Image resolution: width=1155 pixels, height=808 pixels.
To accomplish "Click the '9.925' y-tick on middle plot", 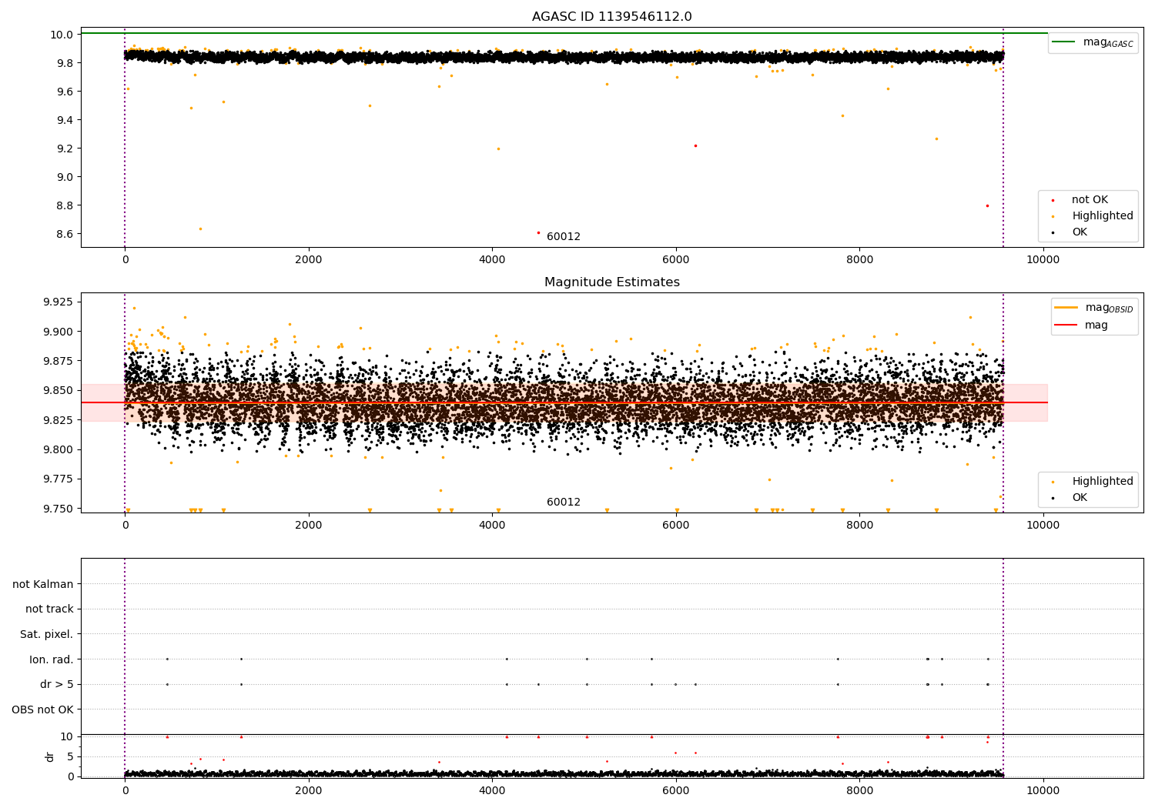I will 59,302.
